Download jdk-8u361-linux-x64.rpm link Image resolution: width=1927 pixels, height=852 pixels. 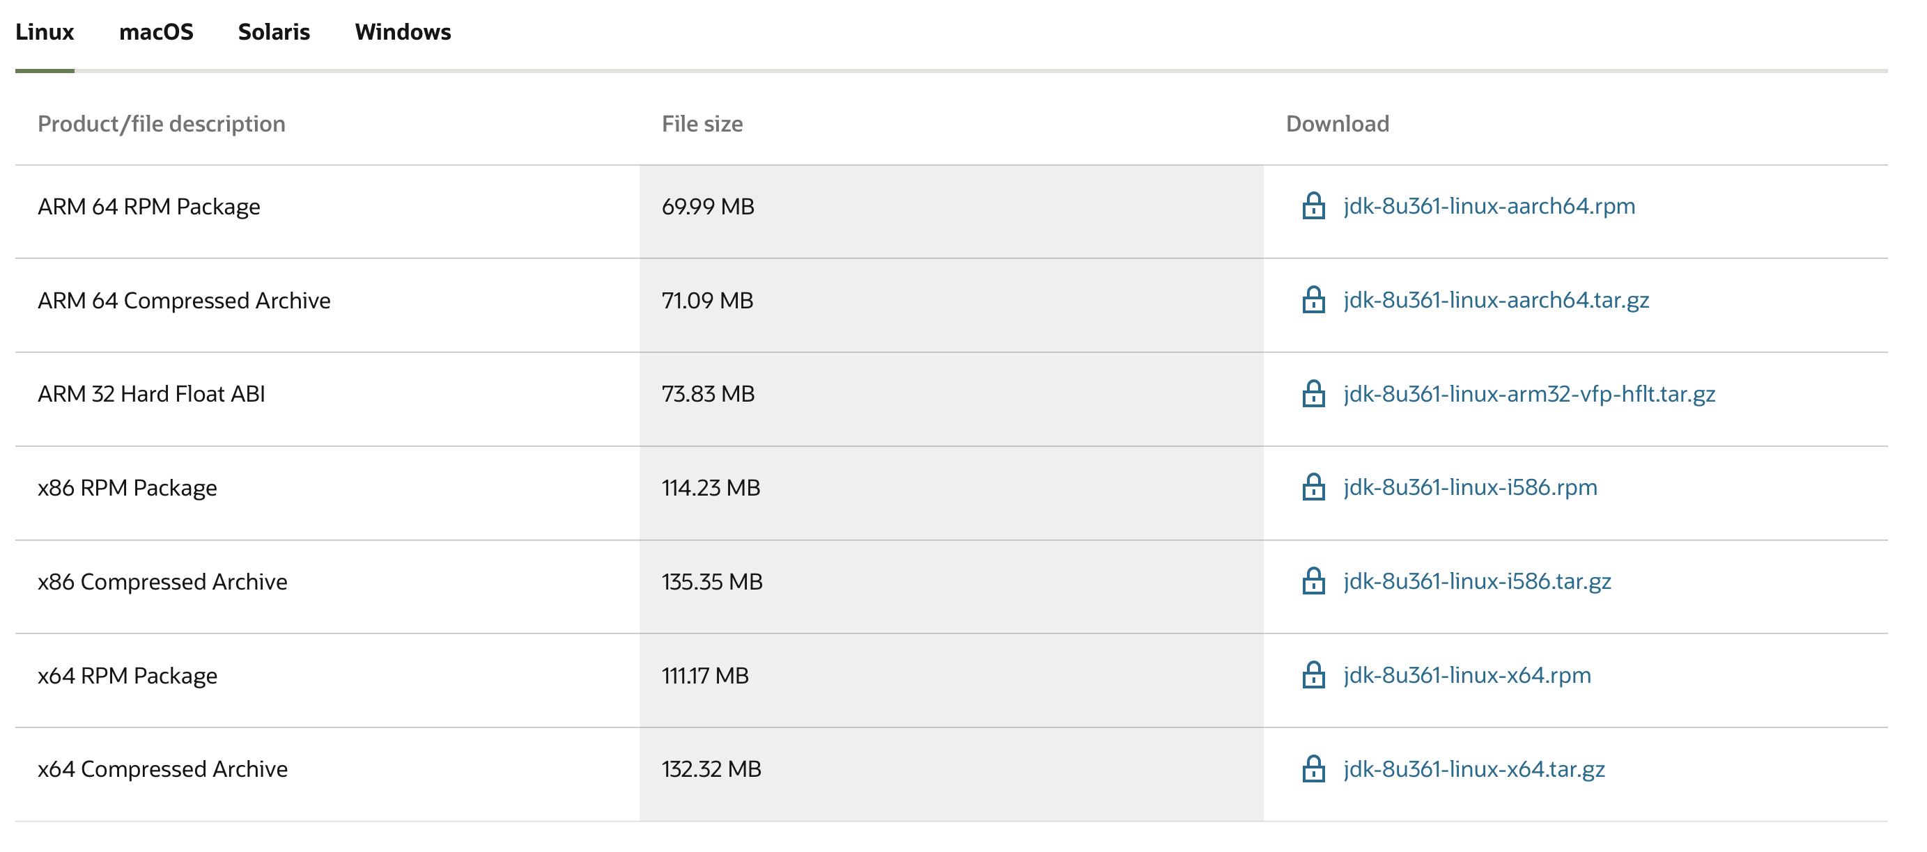pos(1466,675)
